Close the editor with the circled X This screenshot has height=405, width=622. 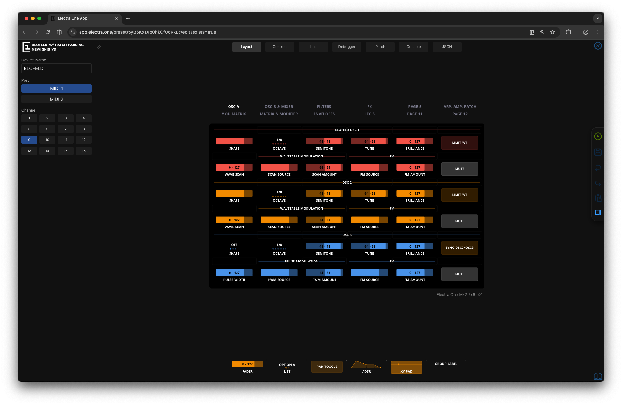pyautogui.click(x=598, y=46)
